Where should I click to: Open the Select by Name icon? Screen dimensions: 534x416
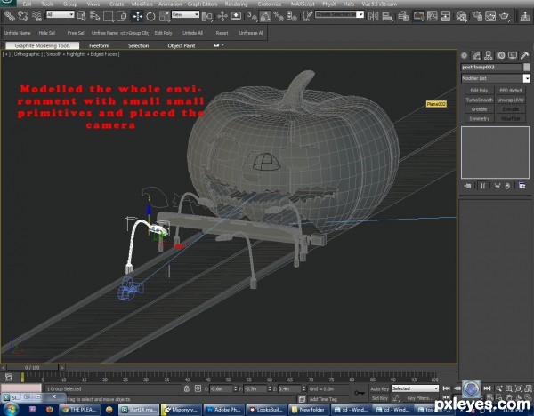(94, 16)
